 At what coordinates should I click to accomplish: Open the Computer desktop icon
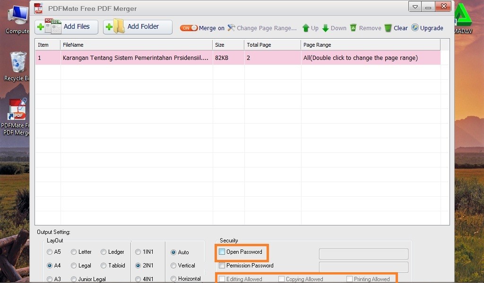point(17,20)
